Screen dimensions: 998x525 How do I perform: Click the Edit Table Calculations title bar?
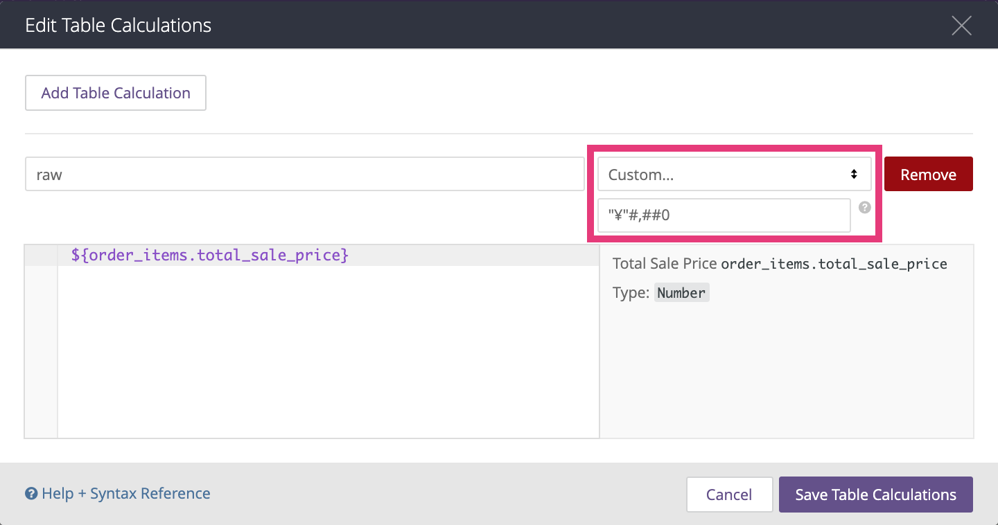(x=118, y=25)
